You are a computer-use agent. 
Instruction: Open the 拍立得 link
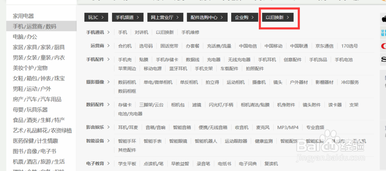(212, 82)
